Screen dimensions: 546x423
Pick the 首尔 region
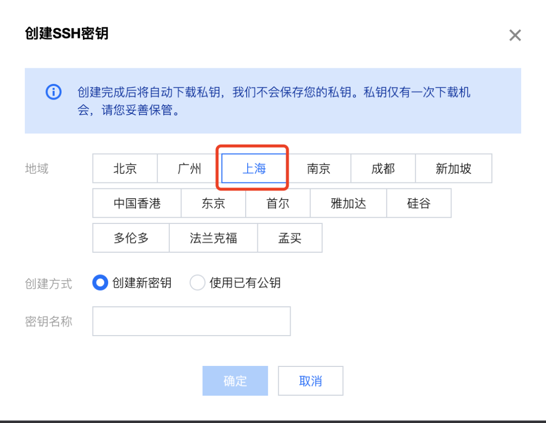278,203
